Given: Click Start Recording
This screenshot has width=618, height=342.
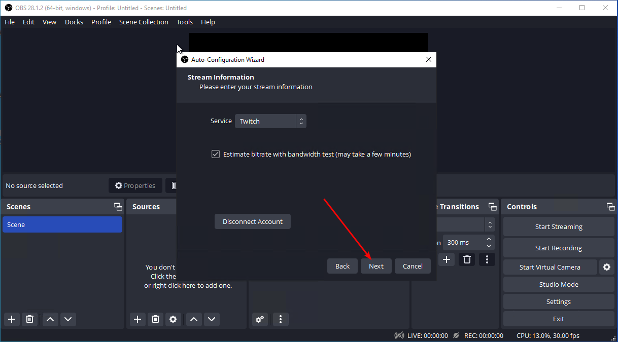Looking at the screenshot, I should click(x=559, y=248).
